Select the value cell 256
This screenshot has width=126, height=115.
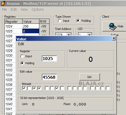pyautogui.click(x=31, y=26)
